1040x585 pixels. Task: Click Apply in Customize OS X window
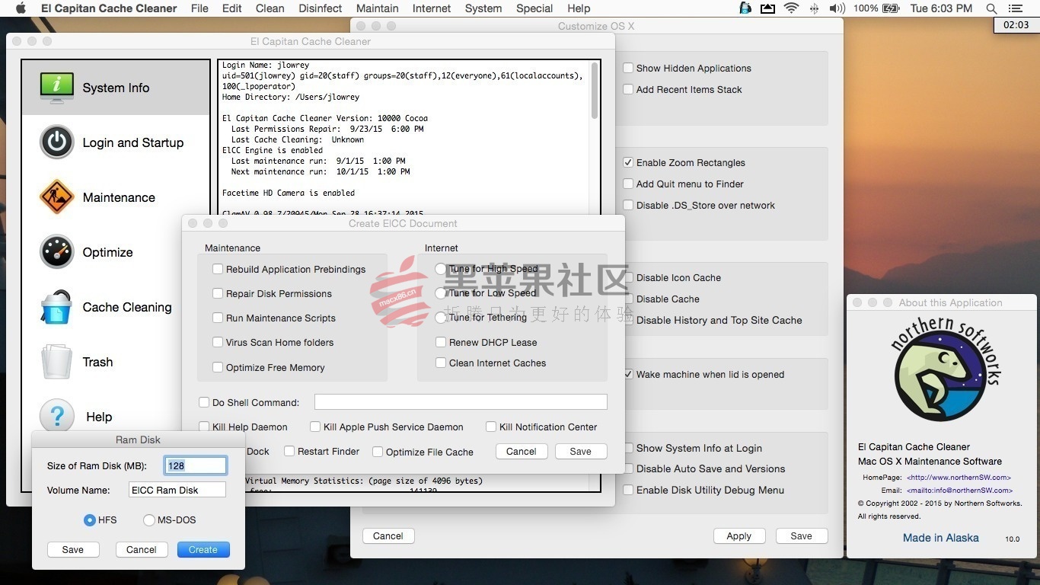(739, 535)
